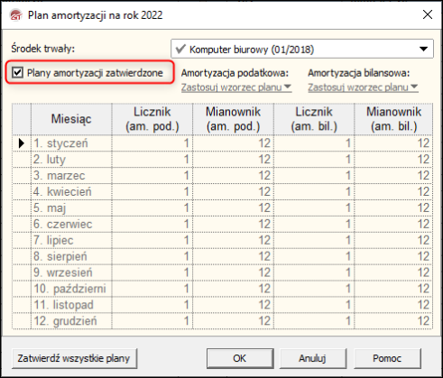Click the row indicator arrow beside styczeń
This screenshot has height=378, width=443.
pos(21,143)
